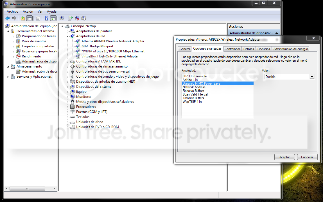Open the Acción menu
This screenshot has width=323, height=202.
tap(28, 11)
